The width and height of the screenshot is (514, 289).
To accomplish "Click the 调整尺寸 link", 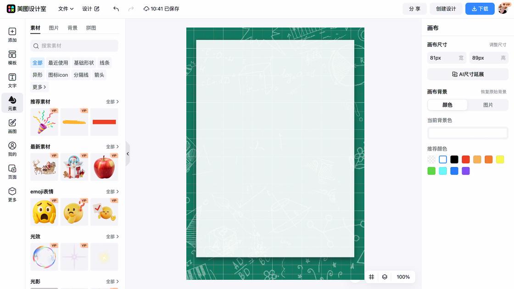I will pos(497,45).
